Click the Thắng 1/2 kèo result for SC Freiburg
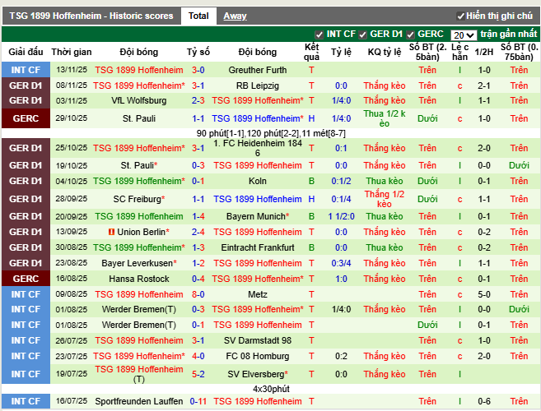 click(385, 199)
